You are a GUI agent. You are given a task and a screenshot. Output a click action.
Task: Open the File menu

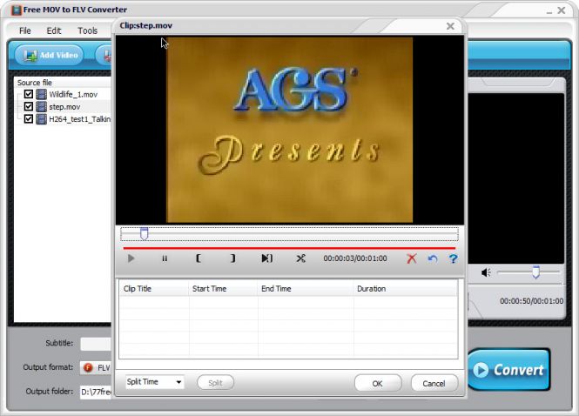(25, 30)
